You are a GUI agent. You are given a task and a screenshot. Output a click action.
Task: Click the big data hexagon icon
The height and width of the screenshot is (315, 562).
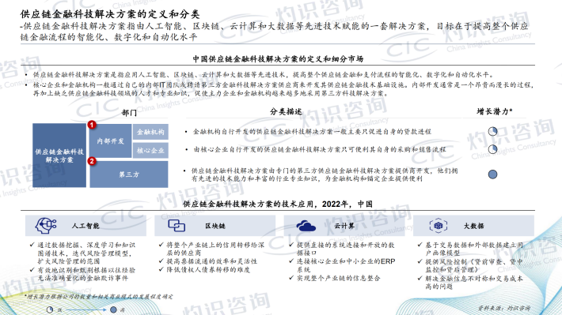(438, 226)
